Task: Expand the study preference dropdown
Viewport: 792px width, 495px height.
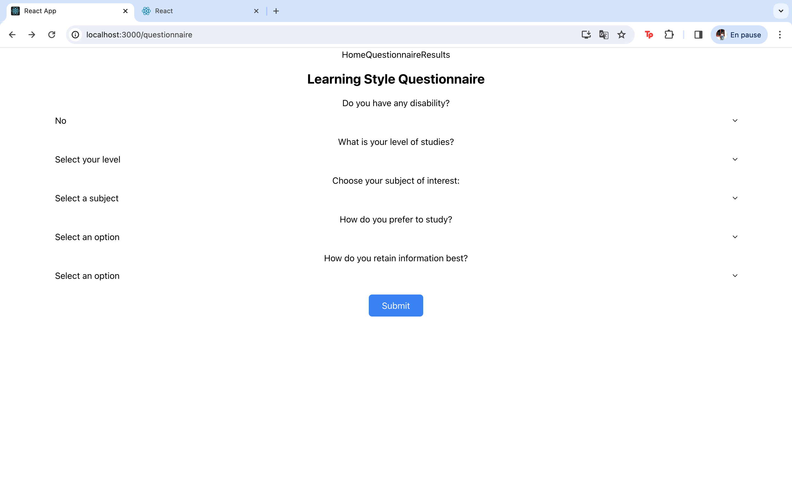Action: click(396, 237)
